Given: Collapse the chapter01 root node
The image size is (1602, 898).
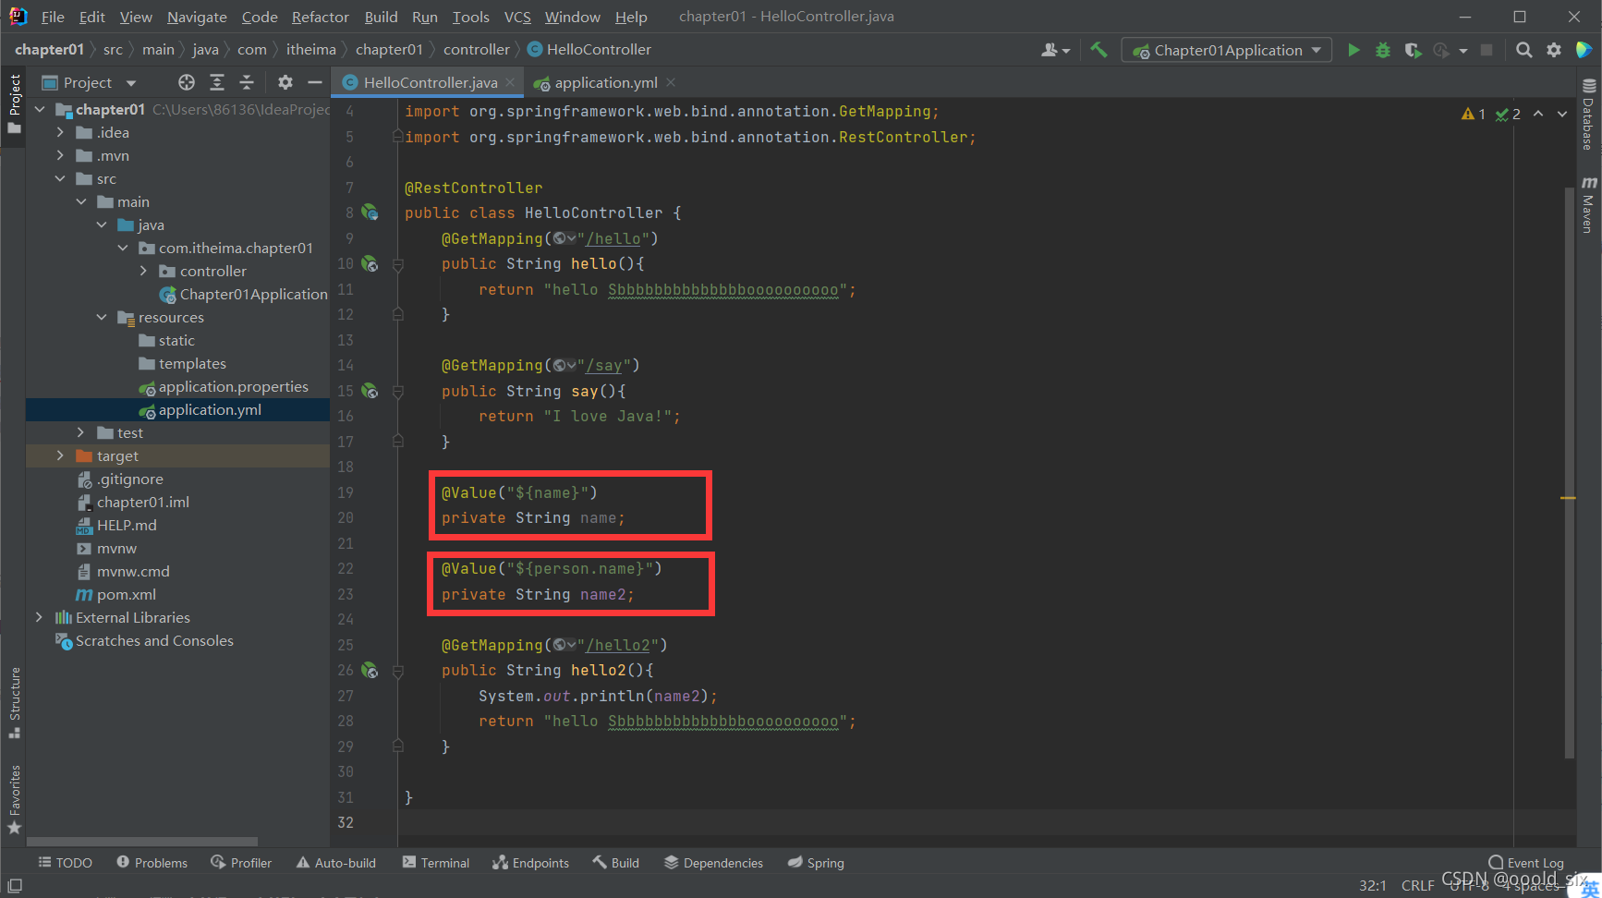Looking at the screenshot, I should [39, 109].
